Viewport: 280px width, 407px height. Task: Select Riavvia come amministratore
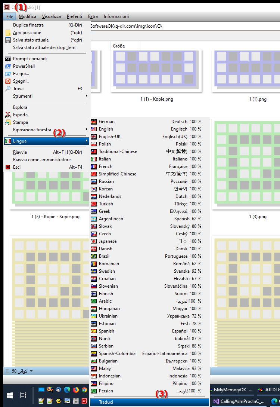point(47,160)
